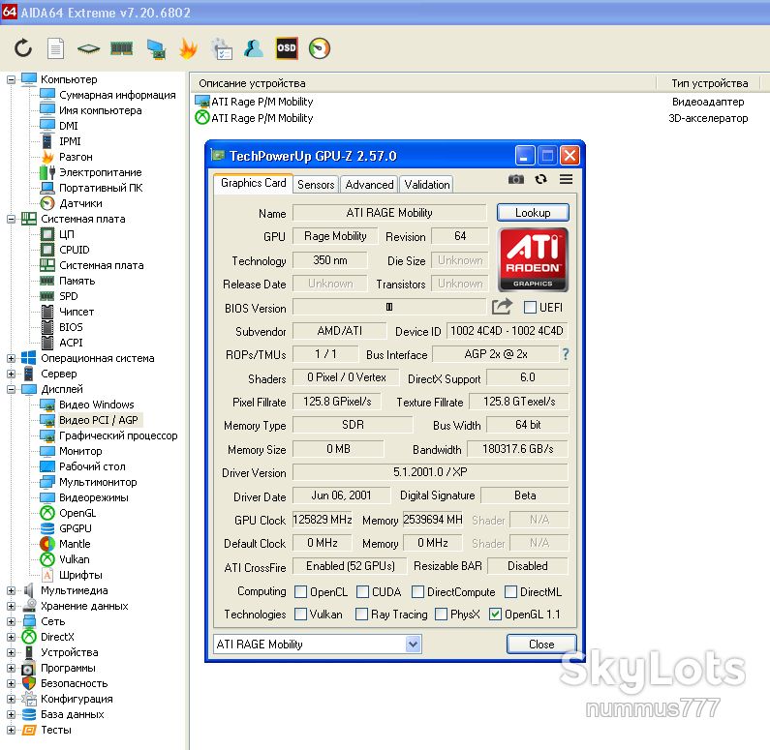Click the Тип устройства column header
This screenshot has width=770, height=750.
pyautogui.click(x=710, y=83)
